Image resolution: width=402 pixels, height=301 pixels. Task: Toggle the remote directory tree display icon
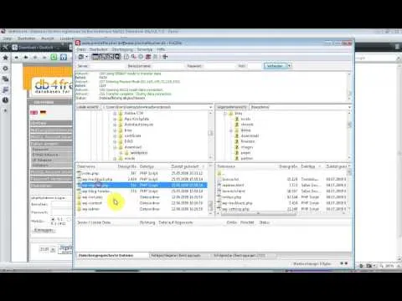(x=110, y=57)
